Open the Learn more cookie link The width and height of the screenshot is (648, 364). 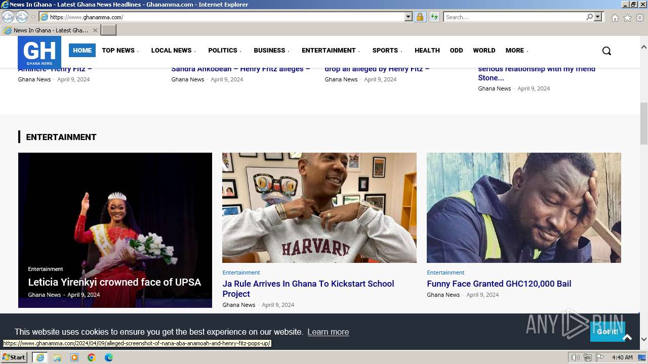click(x=328, y=332)
